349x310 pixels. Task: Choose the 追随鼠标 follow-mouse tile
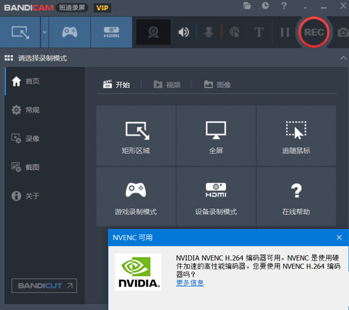click(x=296, y=135)
